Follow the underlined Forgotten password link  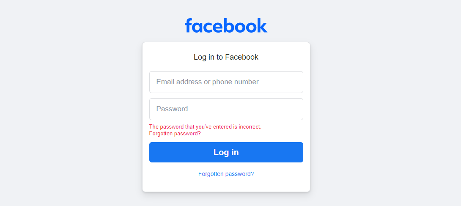175,134
